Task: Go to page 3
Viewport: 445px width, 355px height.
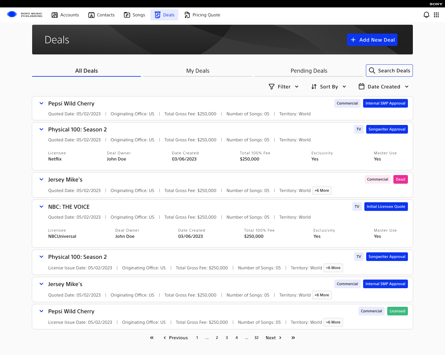Action: click(227, 338)
